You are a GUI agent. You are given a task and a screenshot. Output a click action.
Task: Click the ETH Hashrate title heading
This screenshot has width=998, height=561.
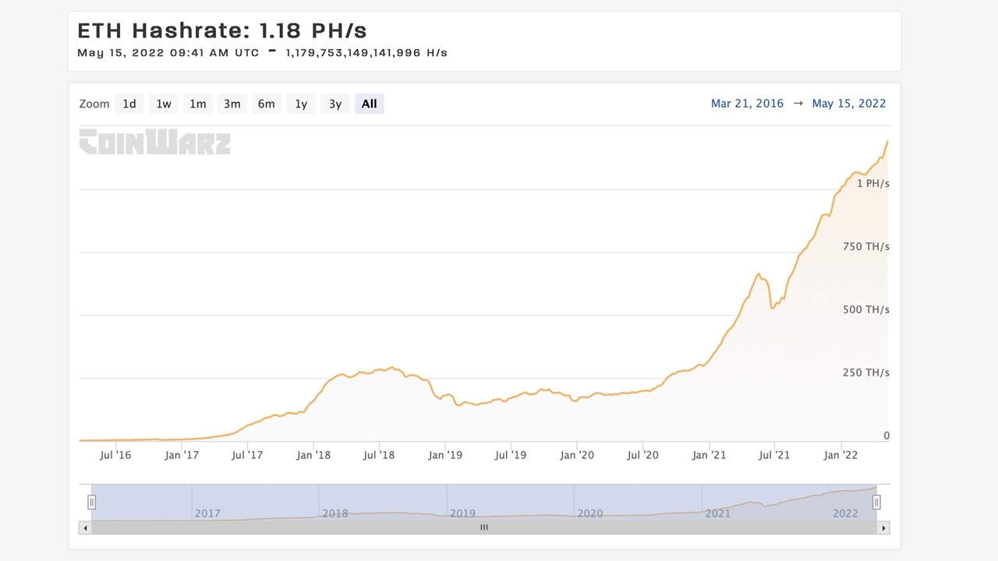[222, 30]
